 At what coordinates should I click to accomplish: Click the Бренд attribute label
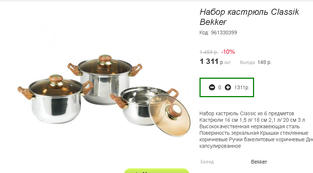click(x=207, y=162)
